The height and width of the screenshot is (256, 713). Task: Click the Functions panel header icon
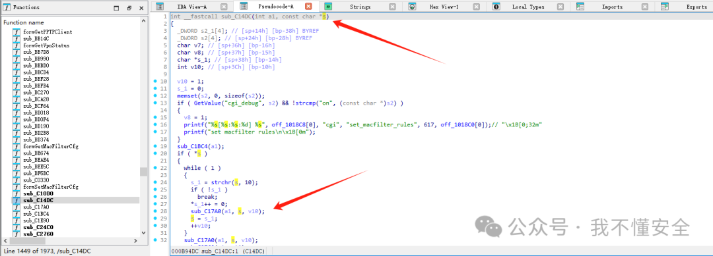coord(7,7)
